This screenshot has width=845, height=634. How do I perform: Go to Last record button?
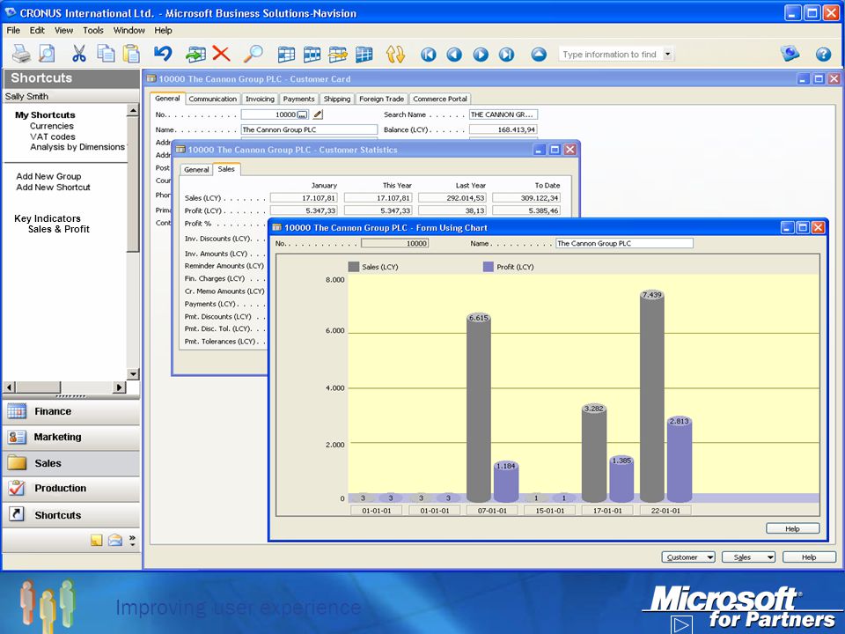click(507, 55)
